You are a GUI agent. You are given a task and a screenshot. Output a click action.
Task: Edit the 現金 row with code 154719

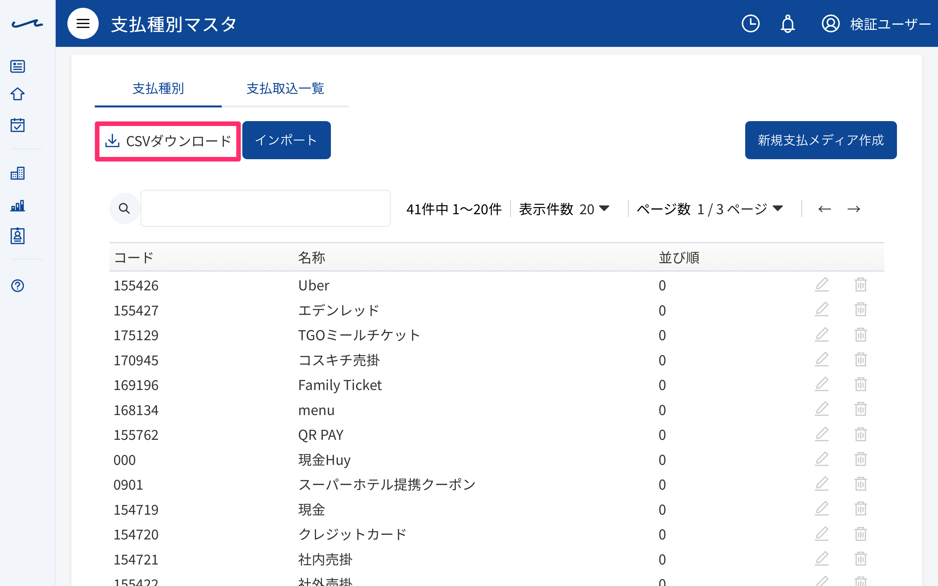click(822, 509)
